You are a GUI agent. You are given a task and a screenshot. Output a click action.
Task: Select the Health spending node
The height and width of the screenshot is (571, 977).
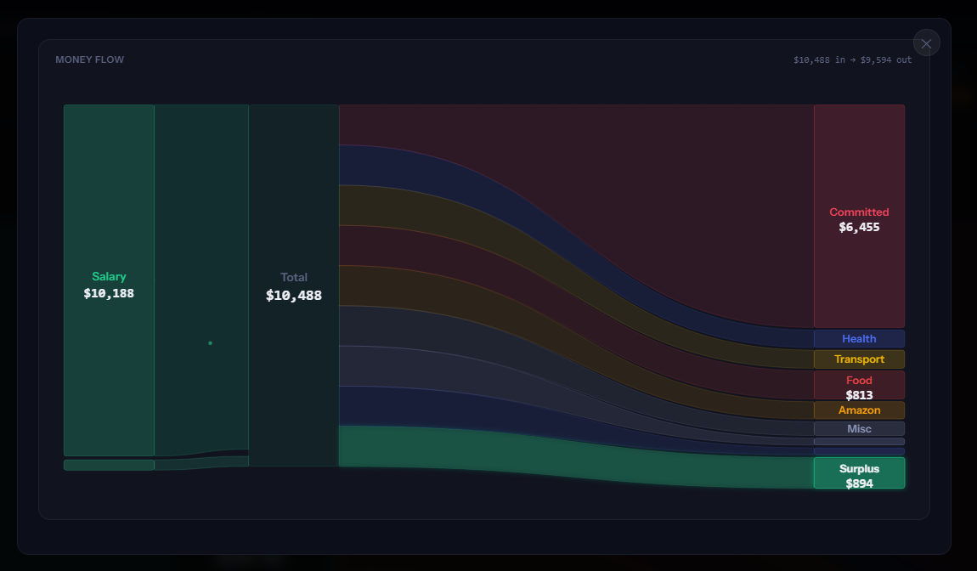pos(859,338)
